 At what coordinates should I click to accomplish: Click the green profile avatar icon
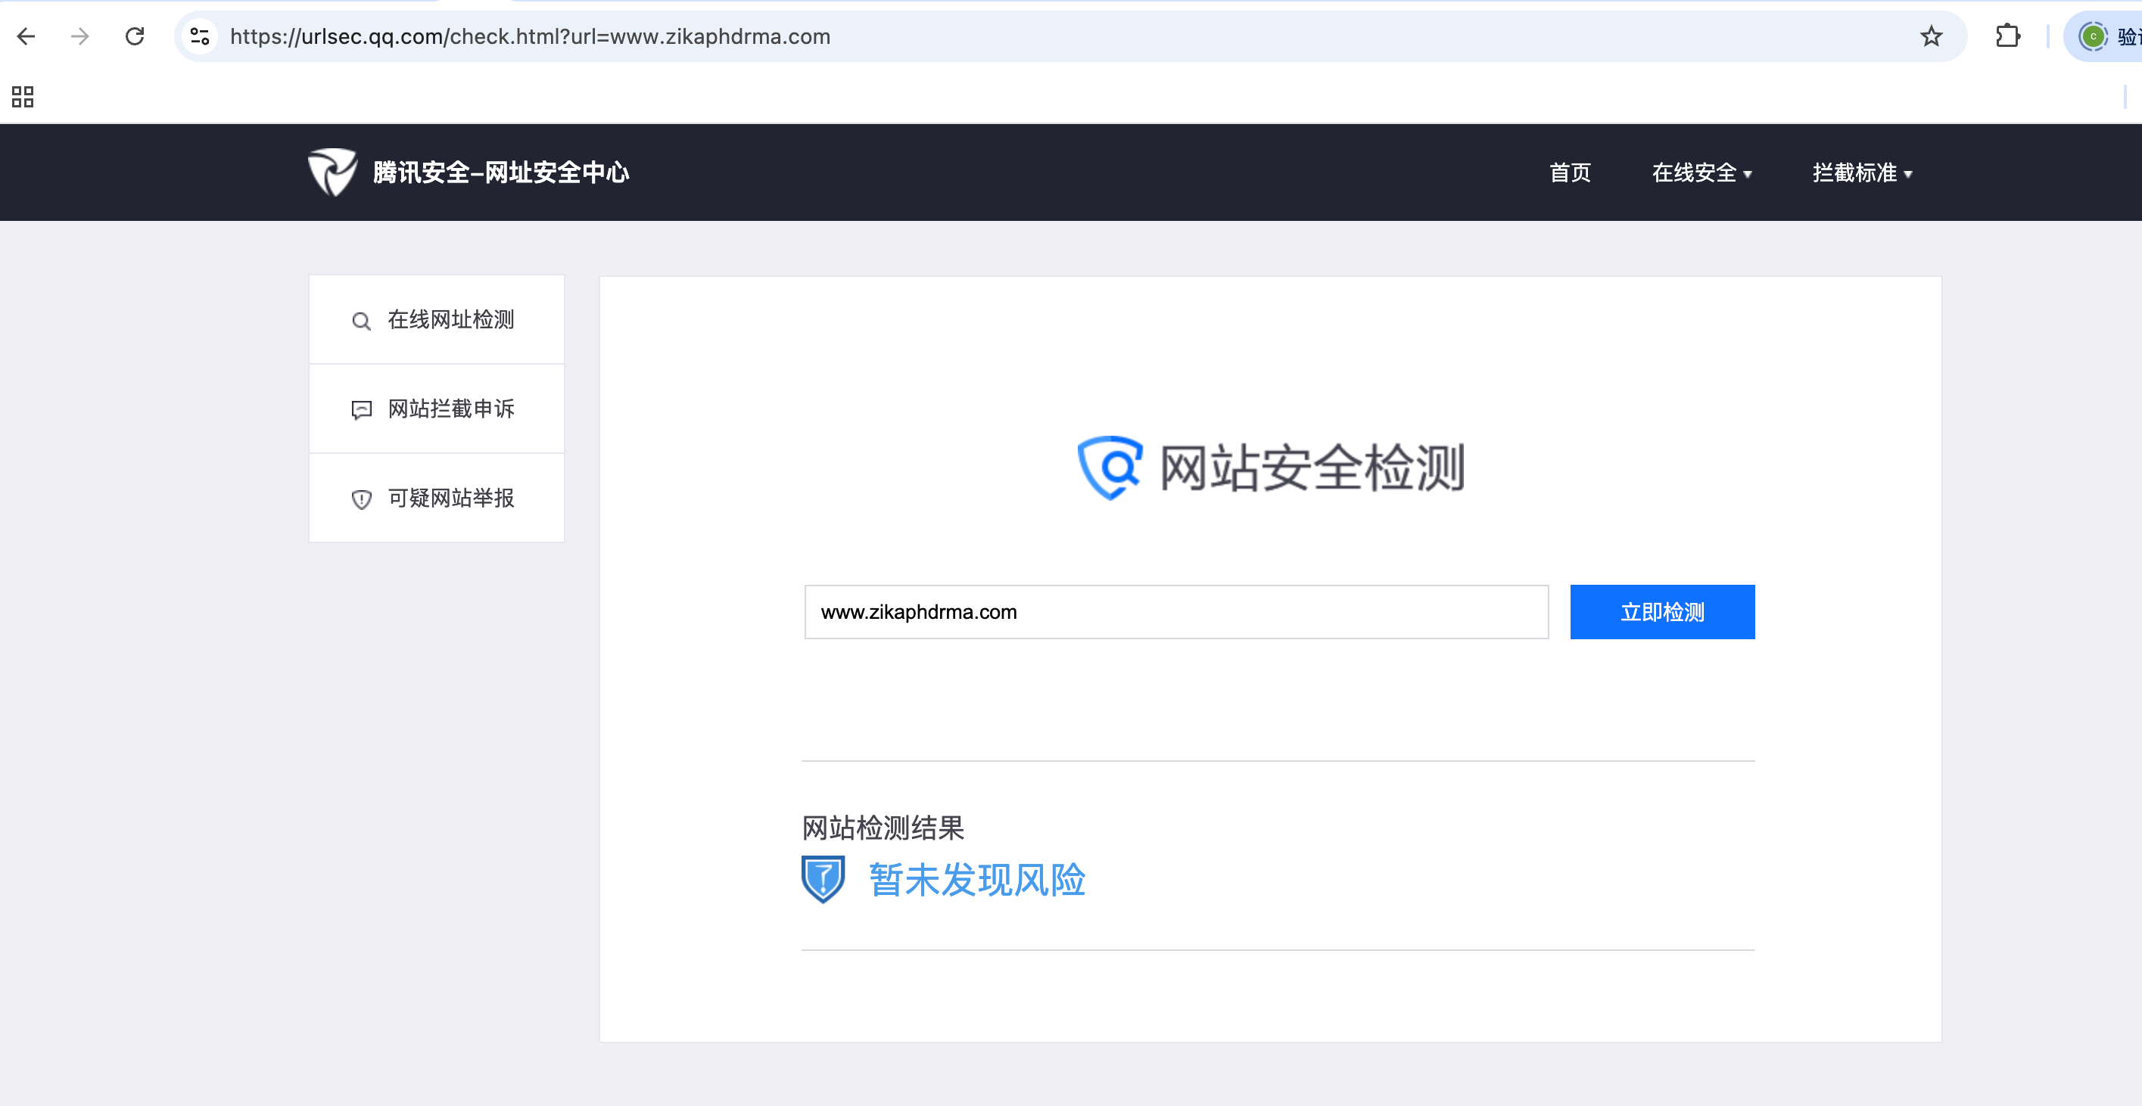[x=2092, y=36]
